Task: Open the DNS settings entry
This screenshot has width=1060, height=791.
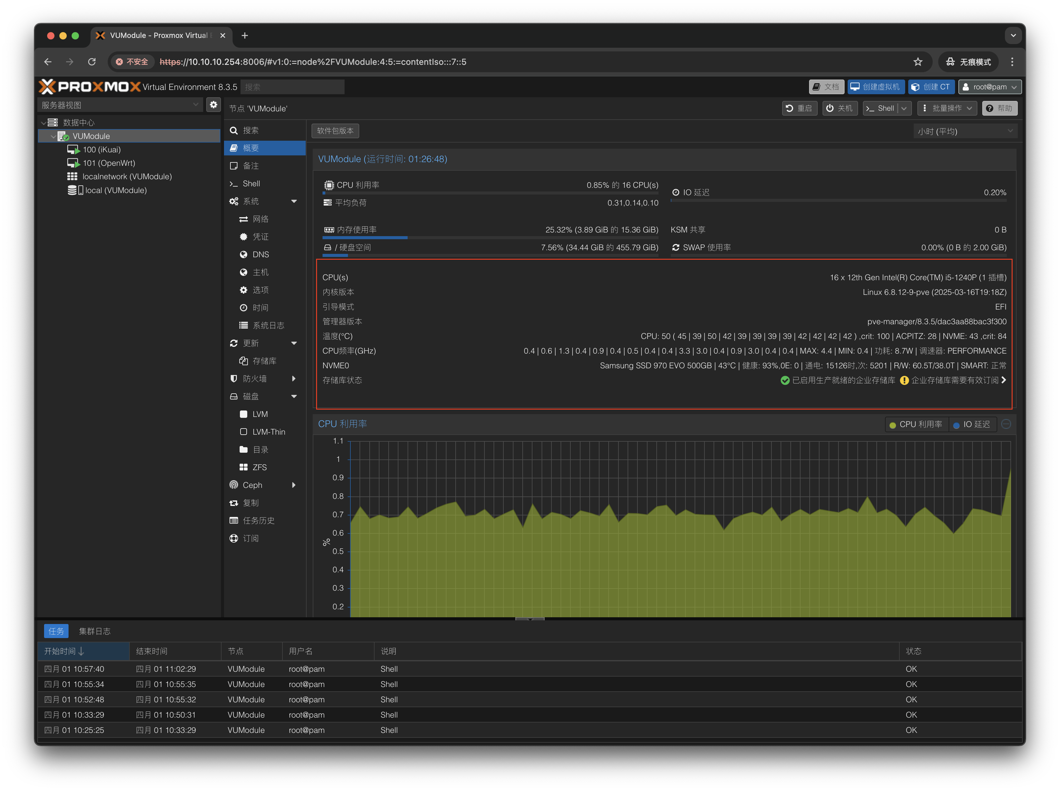Action: (260, 254)
